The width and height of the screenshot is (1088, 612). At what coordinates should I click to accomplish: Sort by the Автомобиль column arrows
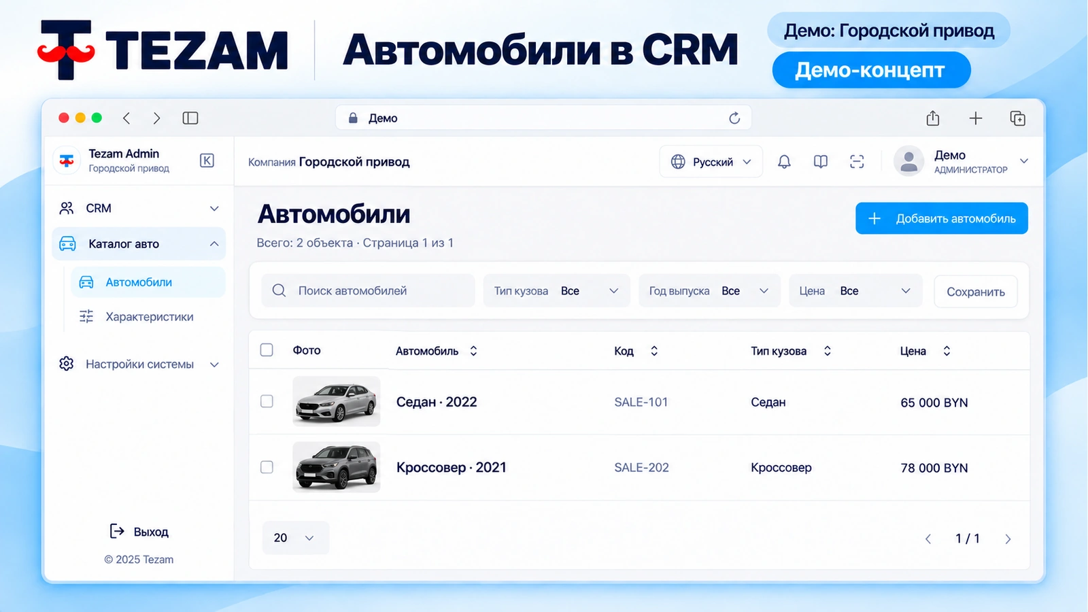coord(474,351)
